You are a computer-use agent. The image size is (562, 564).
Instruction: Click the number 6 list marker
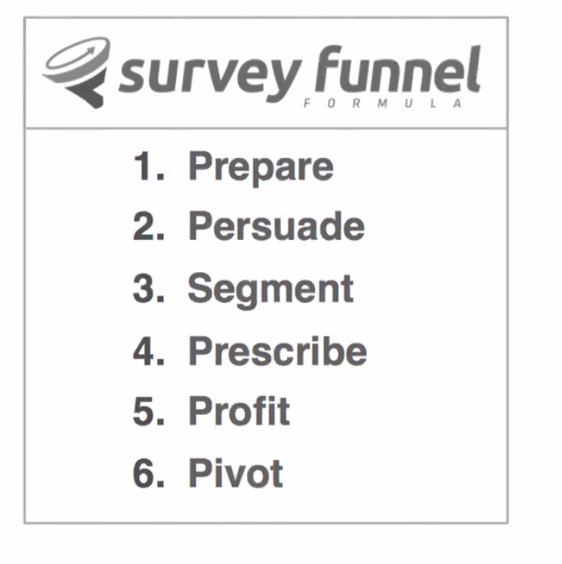pos(149,472)
